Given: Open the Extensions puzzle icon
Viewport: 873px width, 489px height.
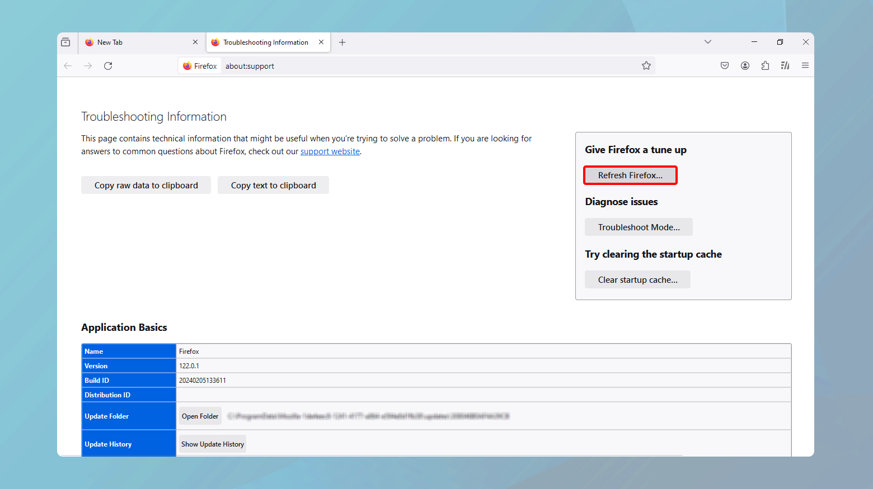Looking at the screenshot, I should point(765,66).
